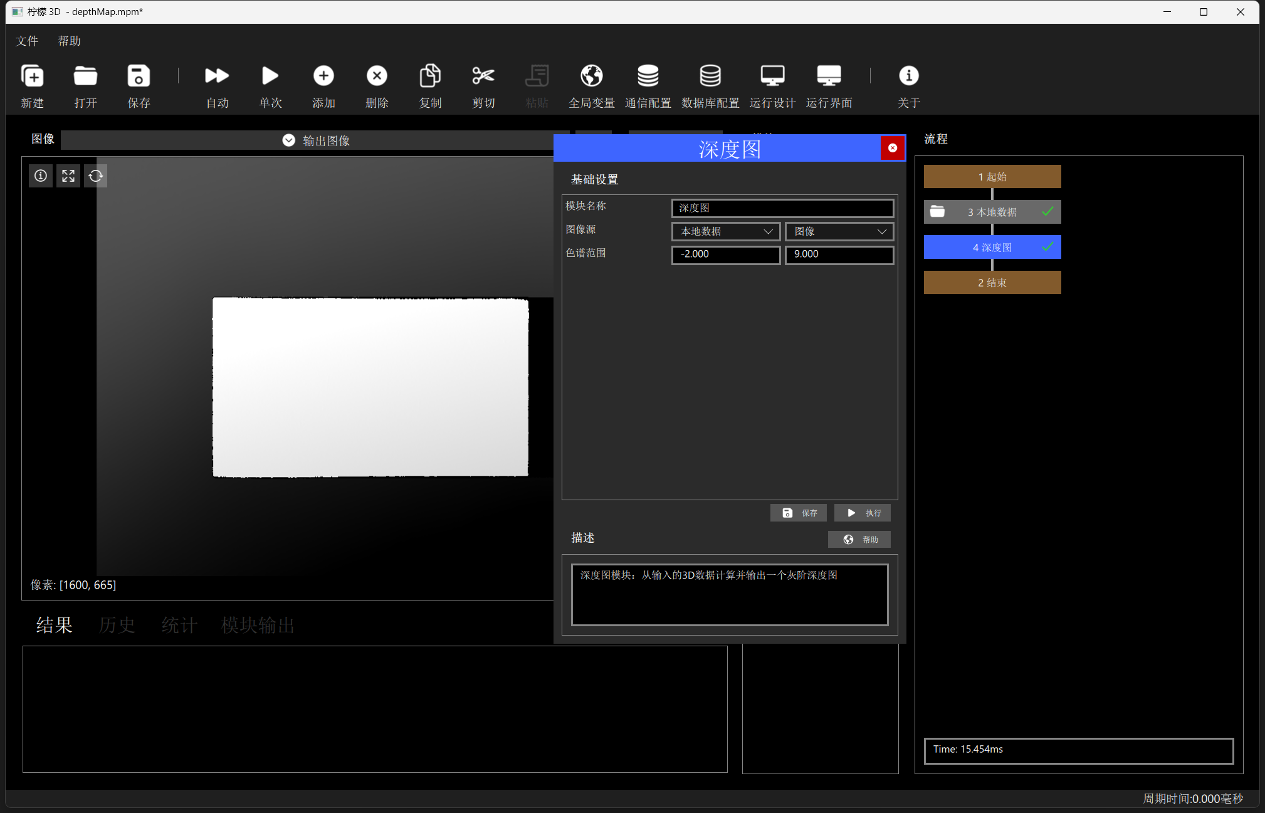The height and width of the screenshot is (813, 1265).
Task: Start 自动 (auto run) mode
Action: tap(217, 76)
